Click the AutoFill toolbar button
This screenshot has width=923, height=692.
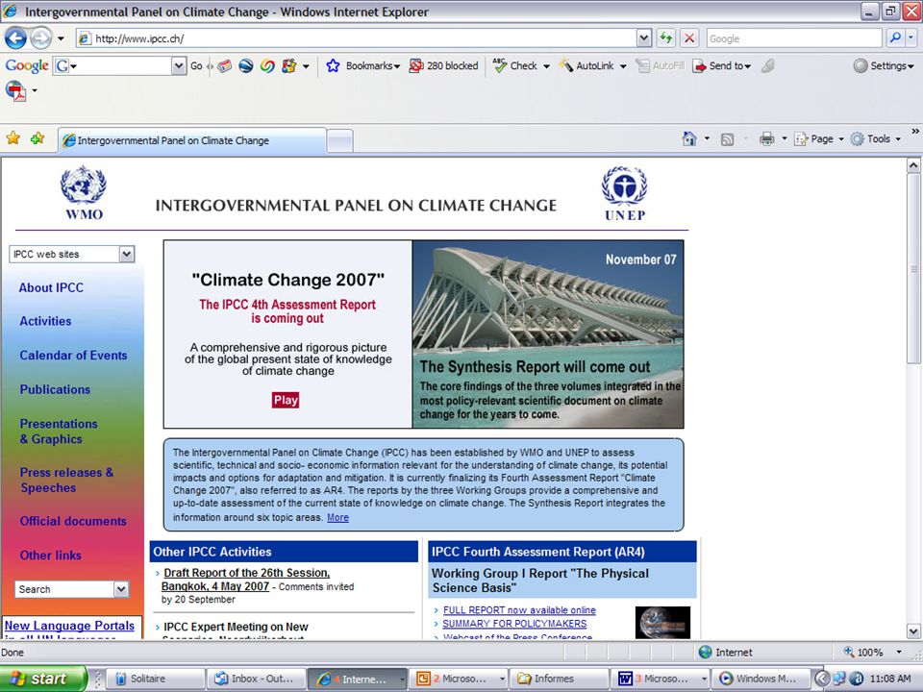(x=661, y=66)
